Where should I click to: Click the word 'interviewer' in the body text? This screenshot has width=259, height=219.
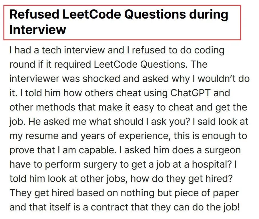[34, 79]
